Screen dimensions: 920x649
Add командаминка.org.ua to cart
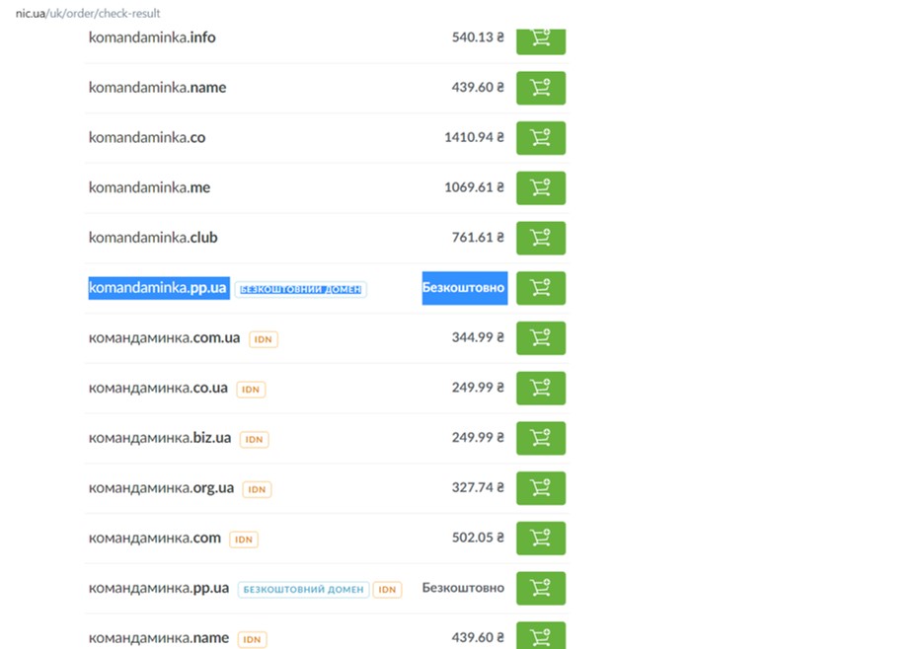tap(540, 488)
